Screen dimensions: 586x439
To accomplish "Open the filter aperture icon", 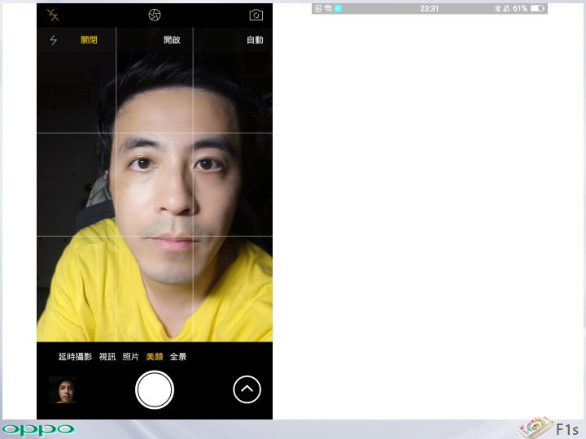I will [155, 15].
